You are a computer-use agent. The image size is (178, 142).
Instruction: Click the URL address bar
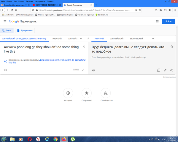click(x=83, y=10)
